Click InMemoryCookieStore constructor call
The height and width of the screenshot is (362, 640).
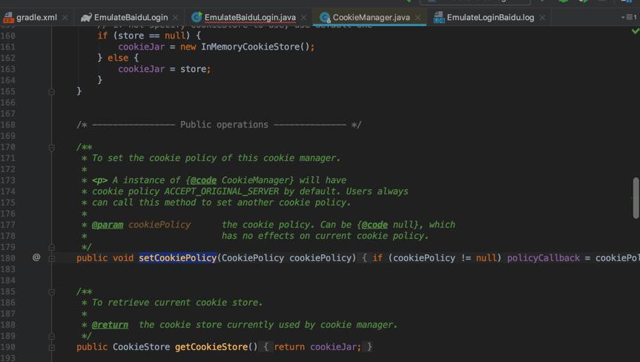(255, 47)
